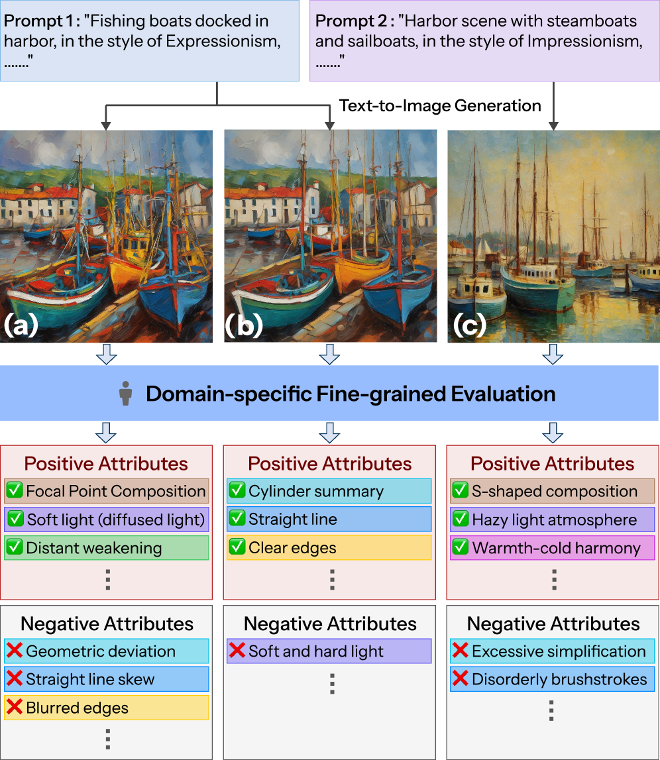
Task: Click vertical ellipsis below Soft and hard light
Action: coord(332,683)
